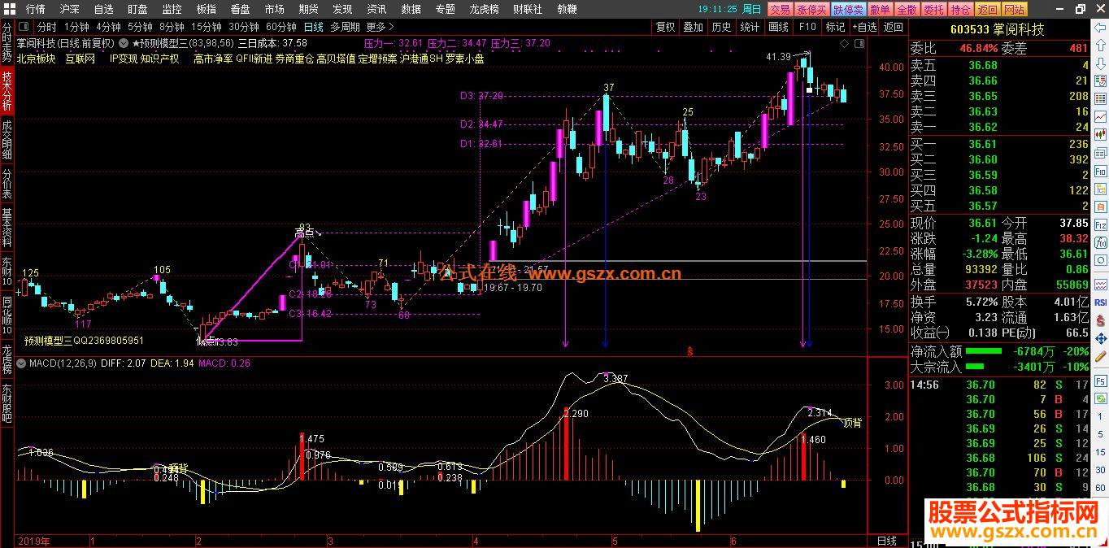
Task: Click the 沪港通SH tag
Action: 422,59
